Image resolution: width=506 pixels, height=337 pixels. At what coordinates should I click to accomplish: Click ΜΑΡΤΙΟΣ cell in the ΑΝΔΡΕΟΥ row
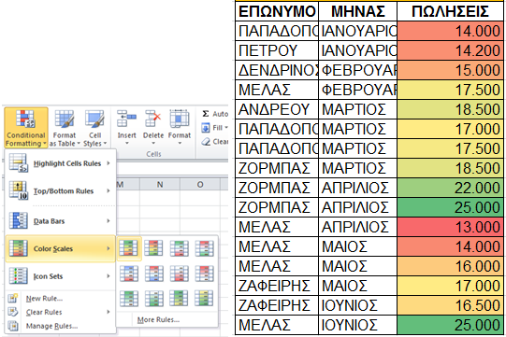(x=358, y=109)
